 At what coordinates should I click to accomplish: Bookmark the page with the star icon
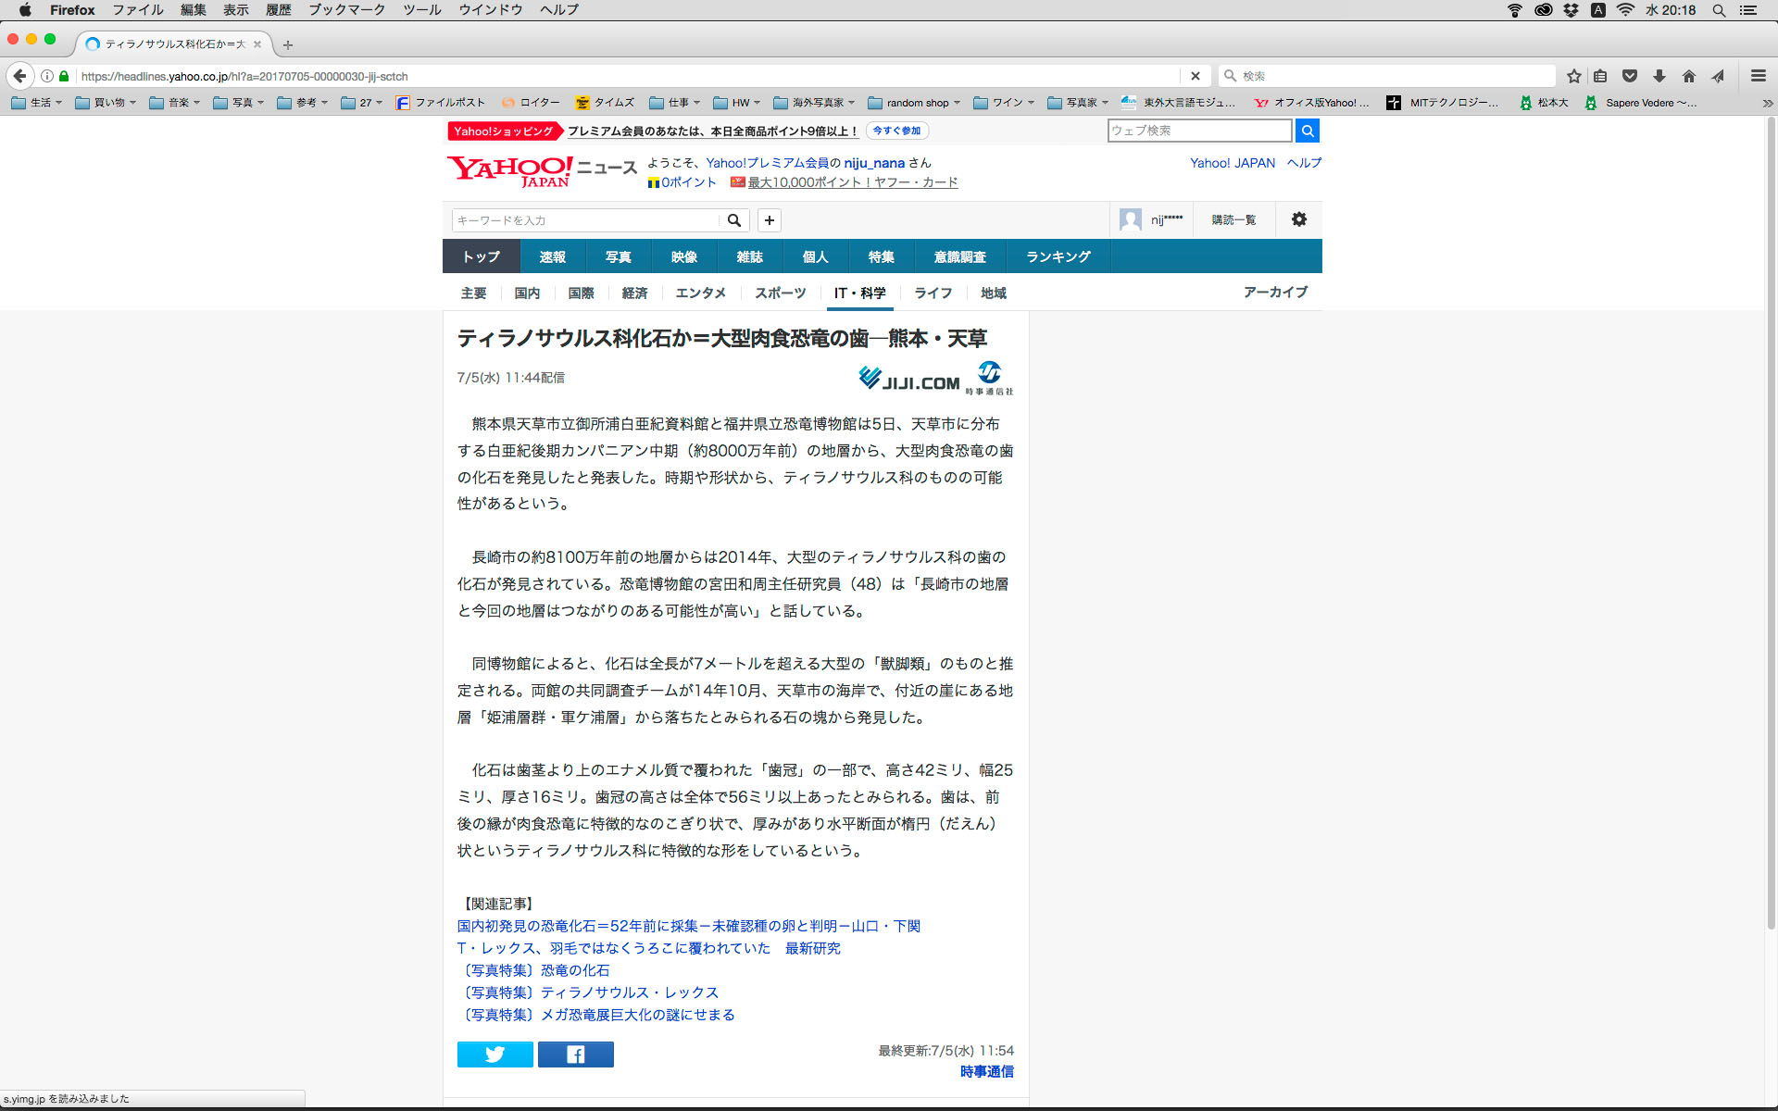(x=1573, y=76)
